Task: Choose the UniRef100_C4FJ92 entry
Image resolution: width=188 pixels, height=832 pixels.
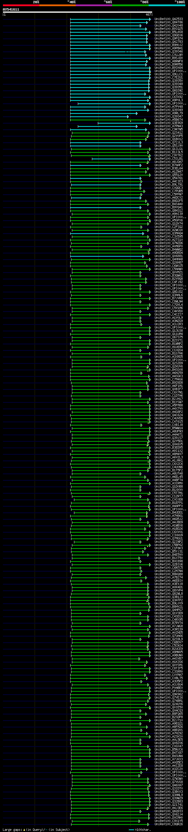Action: 168,282
